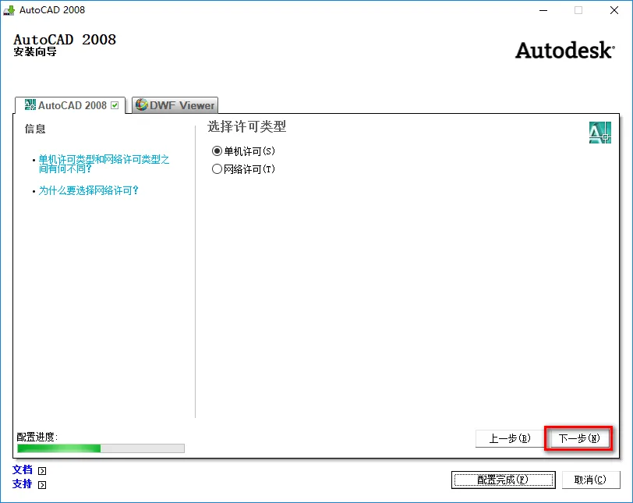The height and width of the screenshot is (503, 633).
Task: Click the 配置完成(F) button
Action: click(x=504, y=480)
